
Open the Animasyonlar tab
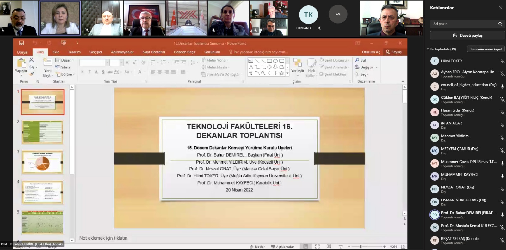[122, 52]
